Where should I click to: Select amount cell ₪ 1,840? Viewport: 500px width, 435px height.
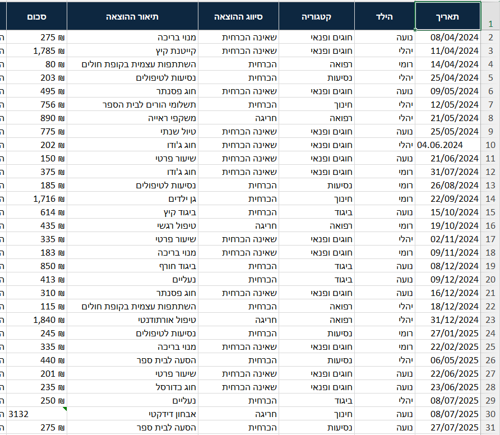pos(36,320)
